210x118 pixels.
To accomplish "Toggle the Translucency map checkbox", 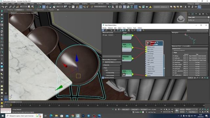I will click(173, 75).
